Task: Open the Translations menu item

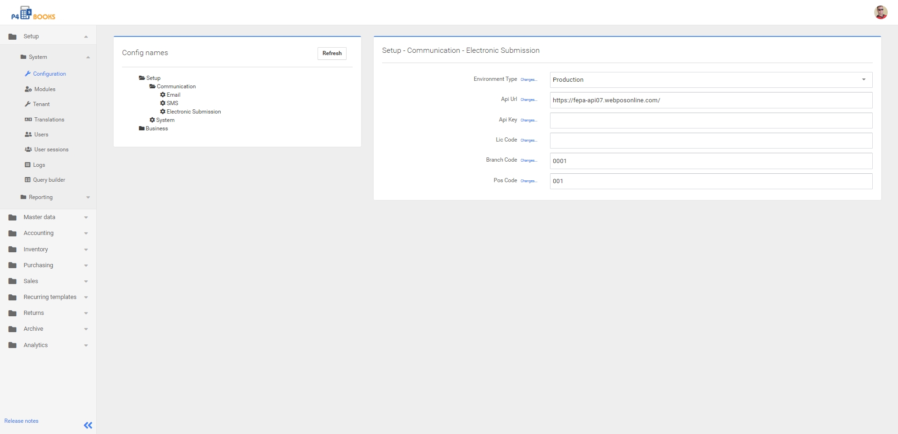Action: [x=49, y=120]
